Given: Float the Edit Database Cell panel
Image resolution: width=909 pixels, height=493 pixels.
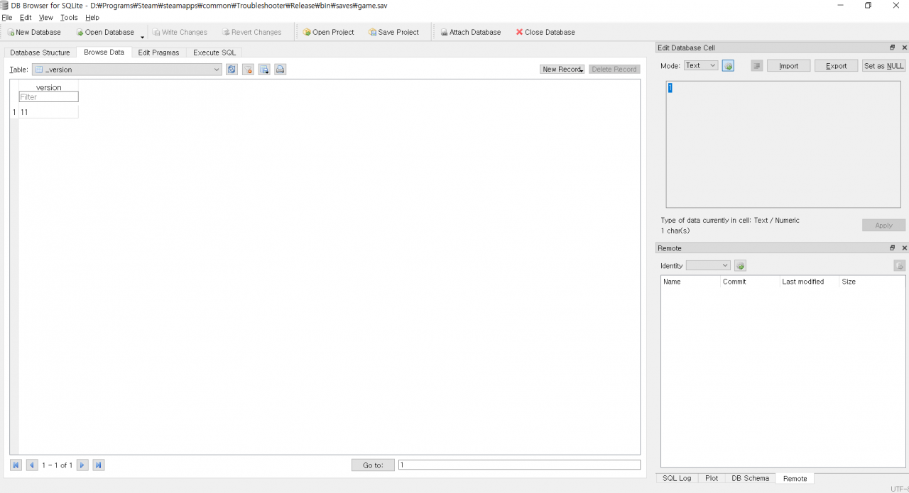Looking at the screenshot, I should pyautogui.click(x=893, y=48).
